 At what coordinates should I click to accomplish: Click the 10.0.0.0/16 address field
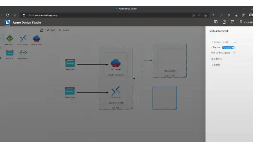pyautogui.click(x=231, y=59)
